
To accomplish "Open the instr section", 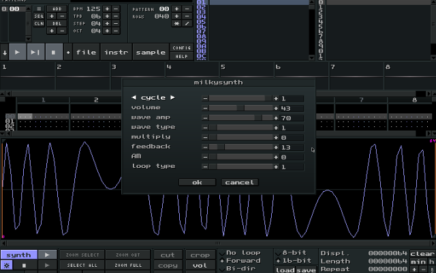I will tap(116, 52).
